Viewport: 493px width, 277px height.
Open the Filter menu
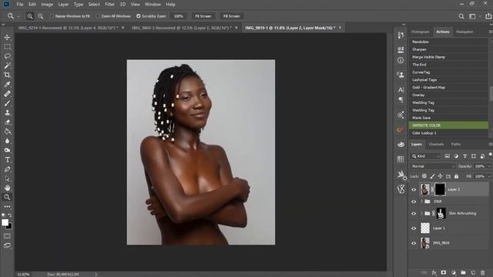109,5
